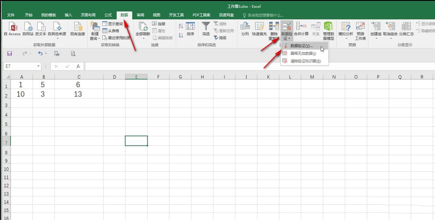This screenshot has width=435, height=220.
Task: Select cell C1 containing 6
Action: [x=79, y=85]
